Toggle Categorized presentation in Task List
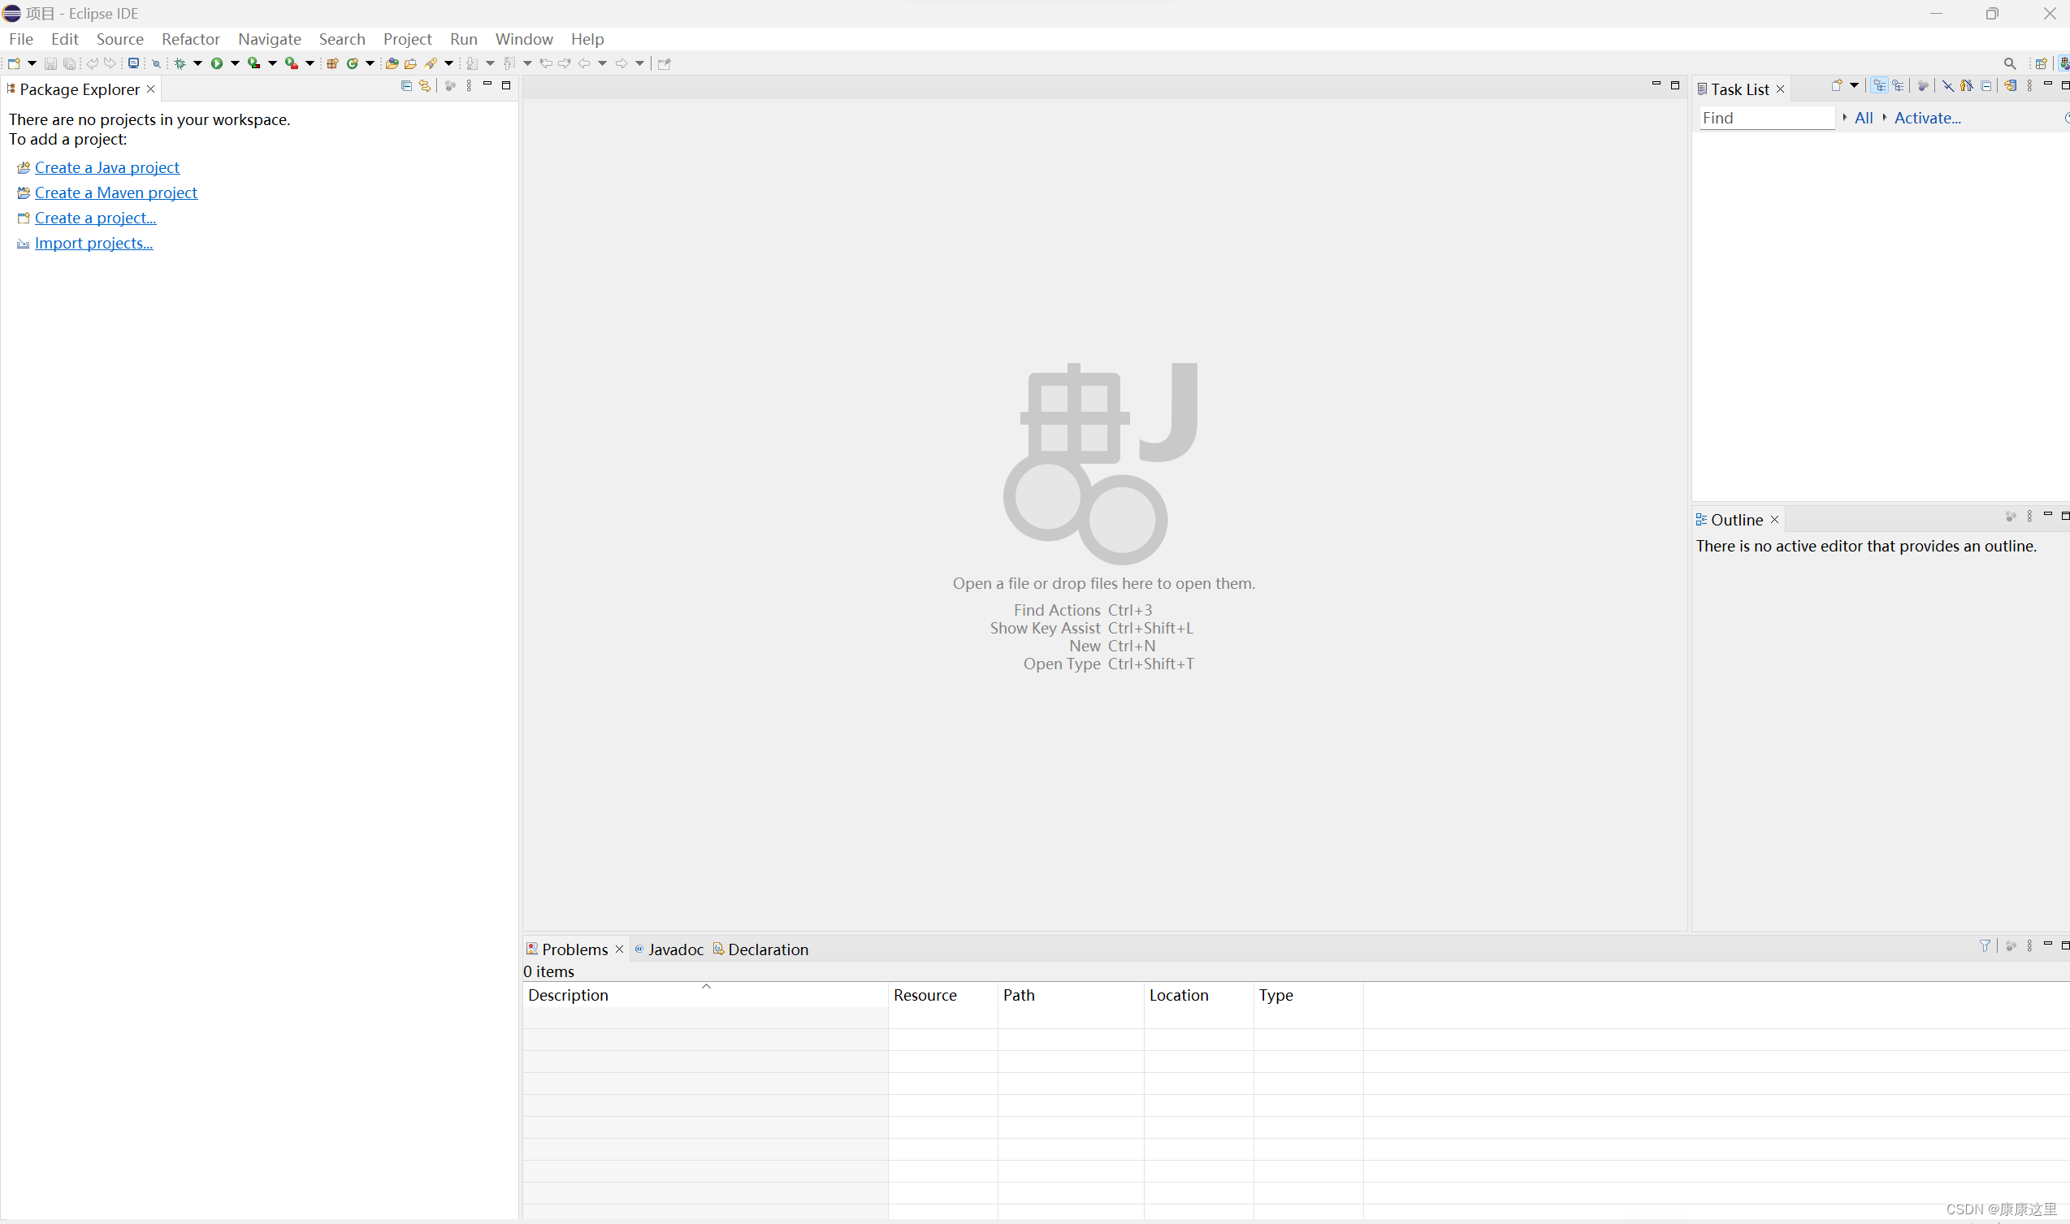Screen dimensions: 2070x1224 (x=1879, y=86)
